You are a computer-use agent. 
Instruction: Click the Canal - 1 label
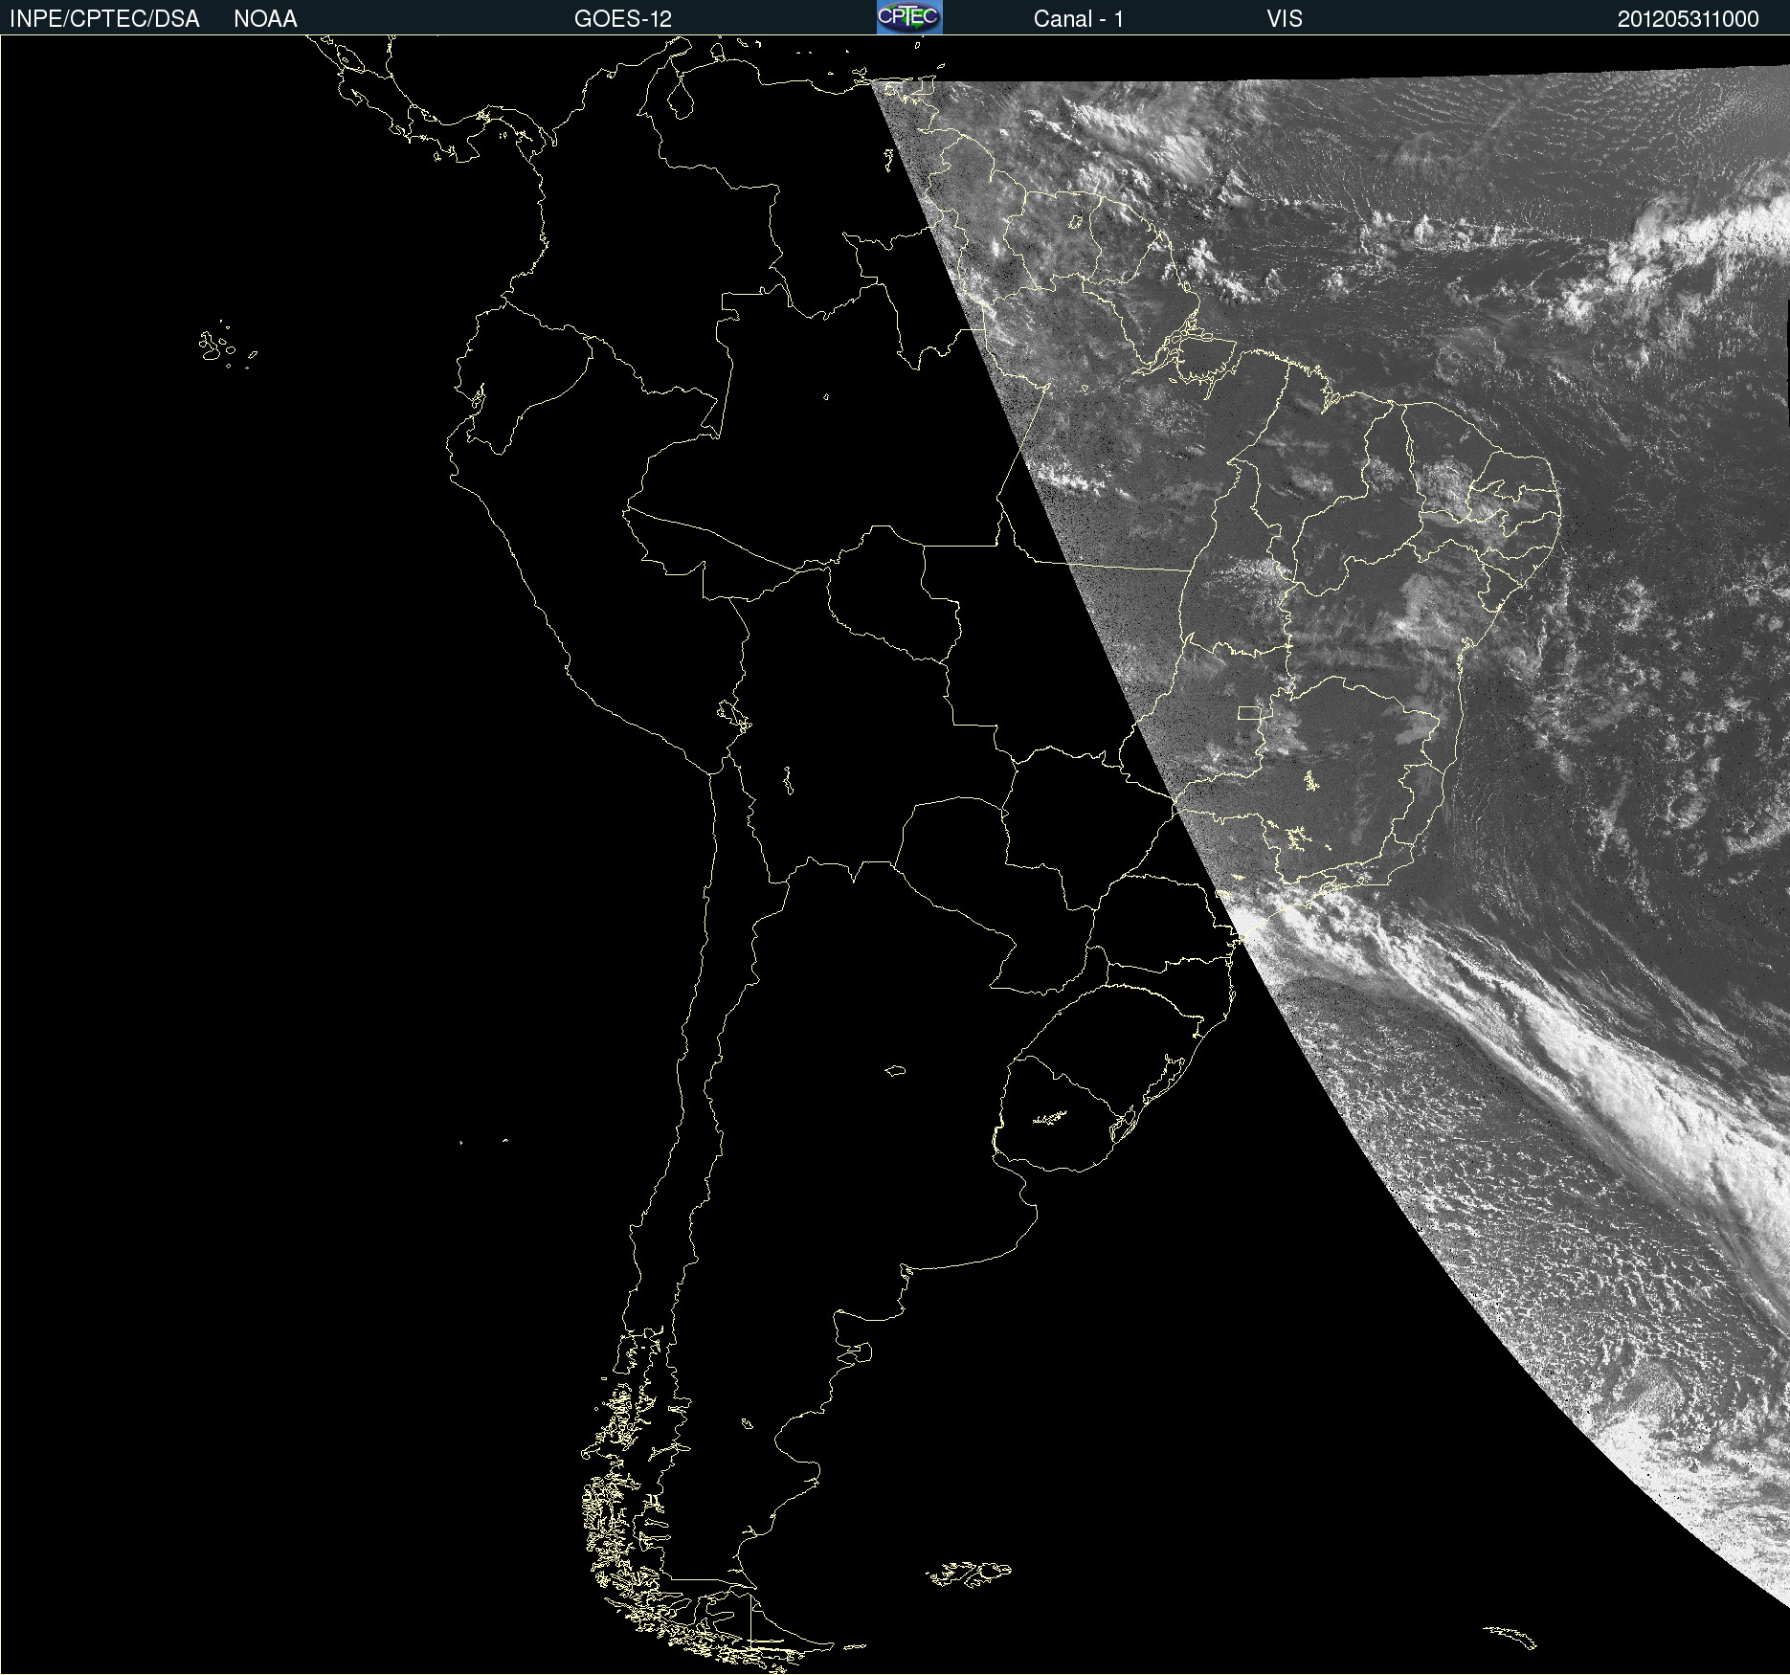point(1078,19)
